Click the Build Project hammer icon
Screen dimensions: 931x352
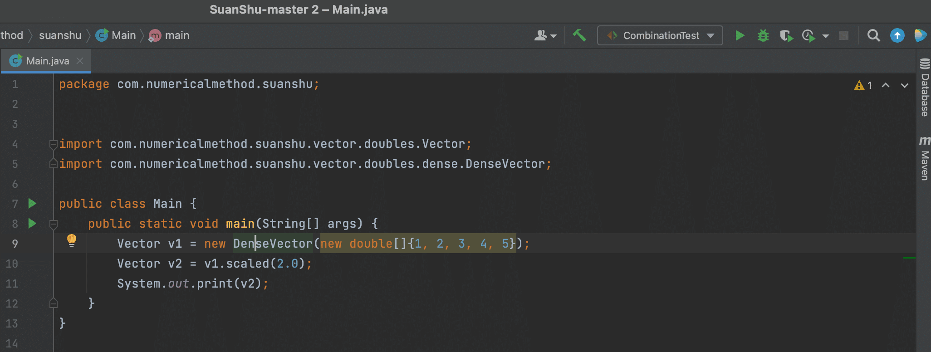tap(579, 35)
